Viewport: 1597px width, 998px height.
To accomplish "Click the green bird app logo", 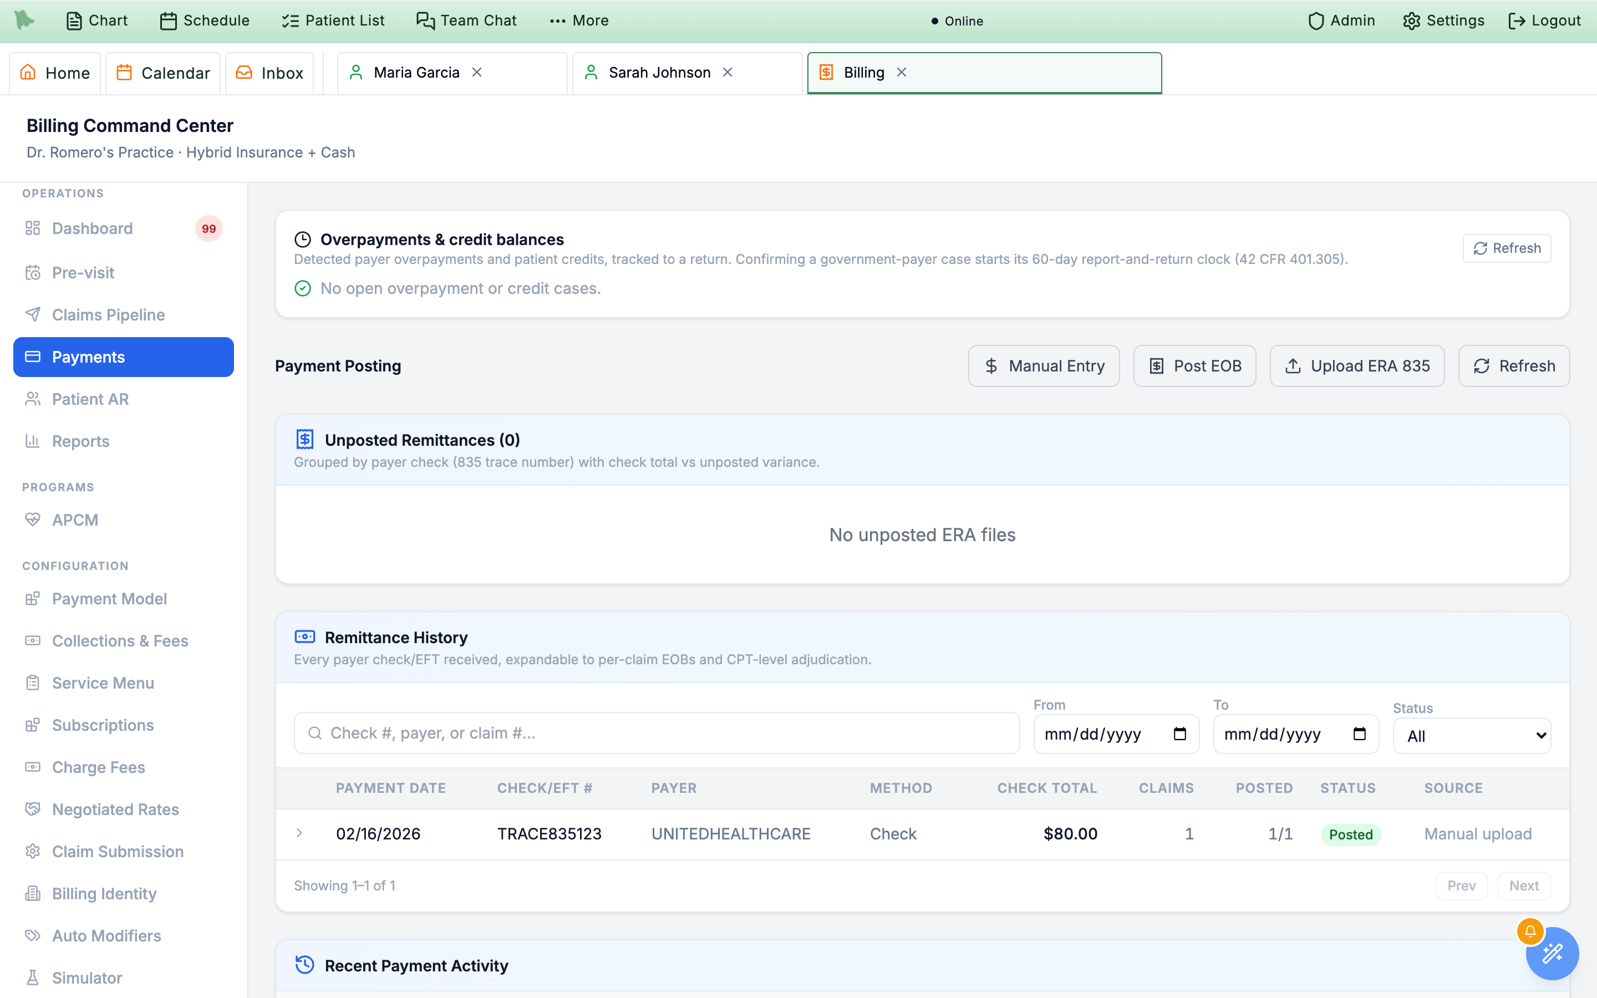I will click(24, 20).
